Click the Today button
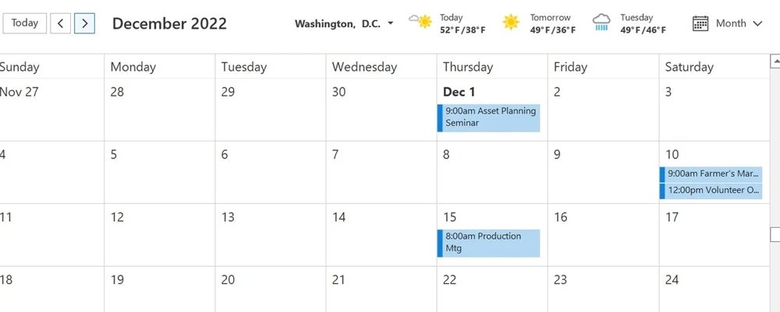The height and width of the screenshot is (312, 780). tap(24, 23)
